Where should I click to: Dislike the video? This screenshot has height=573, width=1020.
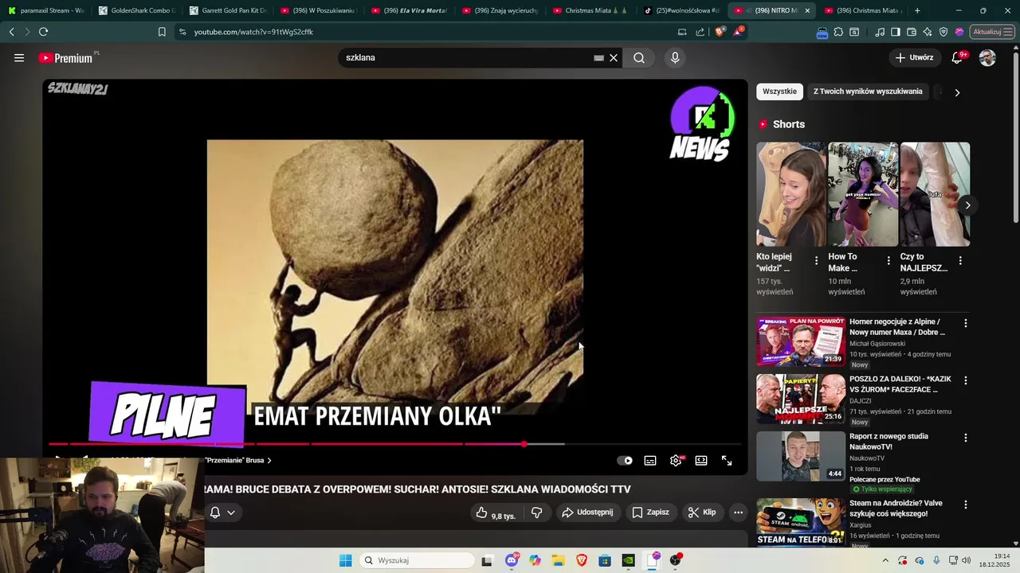(x=536, y=513)
